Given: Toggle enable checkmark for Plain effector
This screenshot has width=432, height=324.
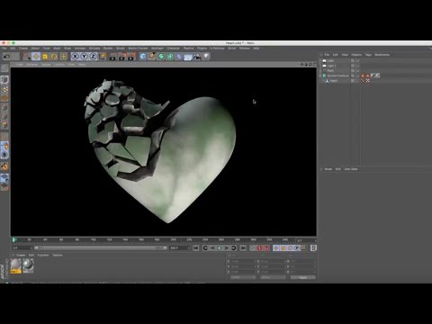Looking at the screenshot, I should [x=358, y=71].
